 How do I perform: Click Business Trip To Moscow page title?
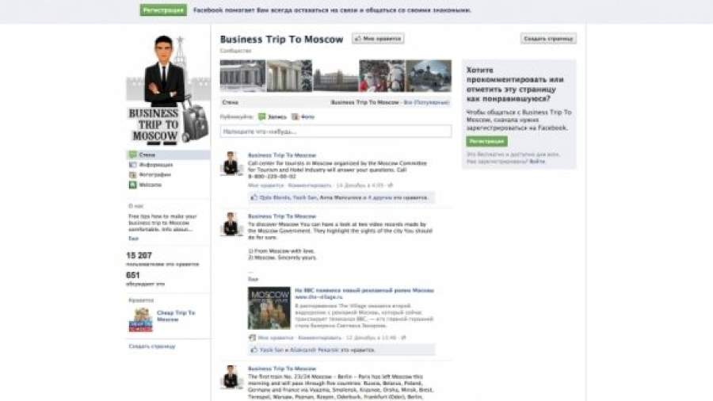coord(281,40)
